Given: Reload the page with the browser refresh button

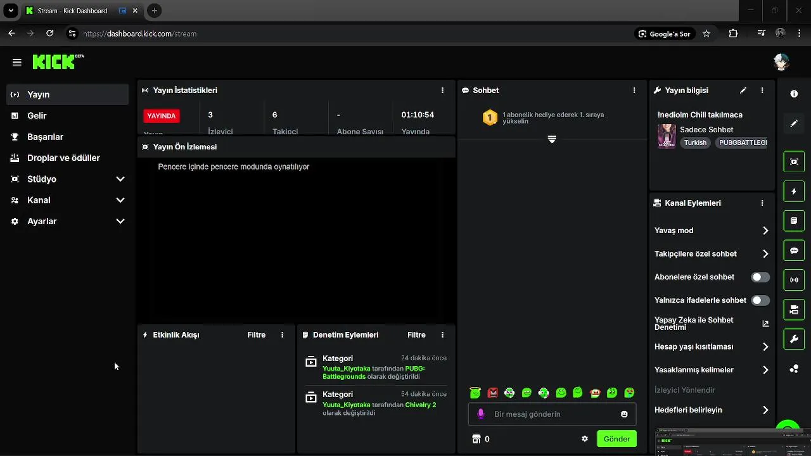Looking at the screenshot, I should click(50, 34).
